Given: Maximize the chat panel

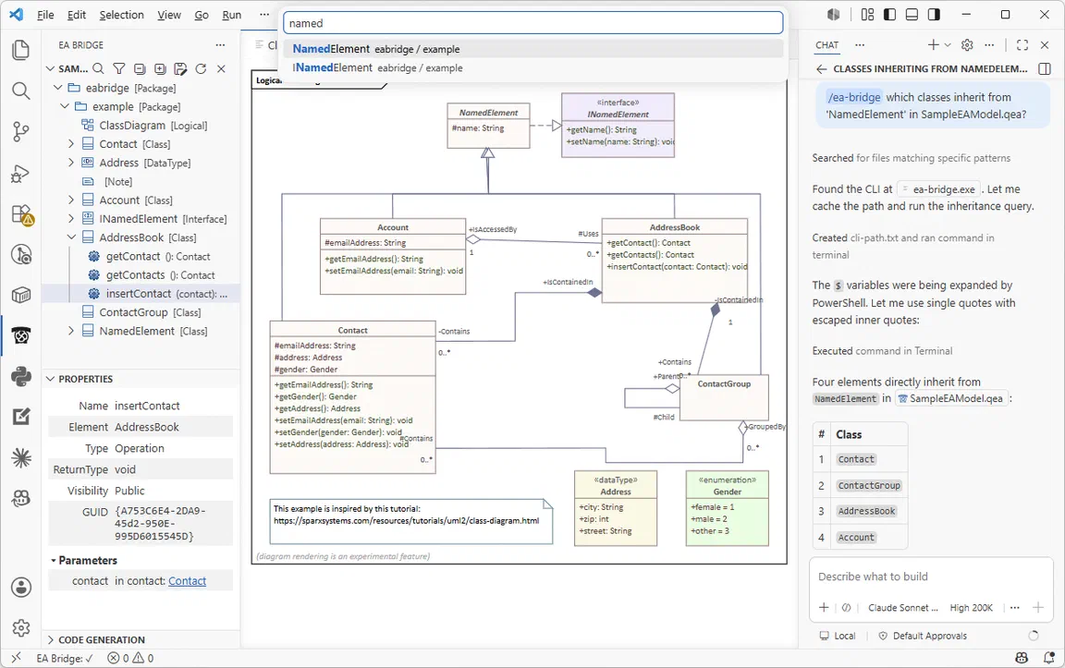Looking at the screenshot, I should pos(1022,44).
